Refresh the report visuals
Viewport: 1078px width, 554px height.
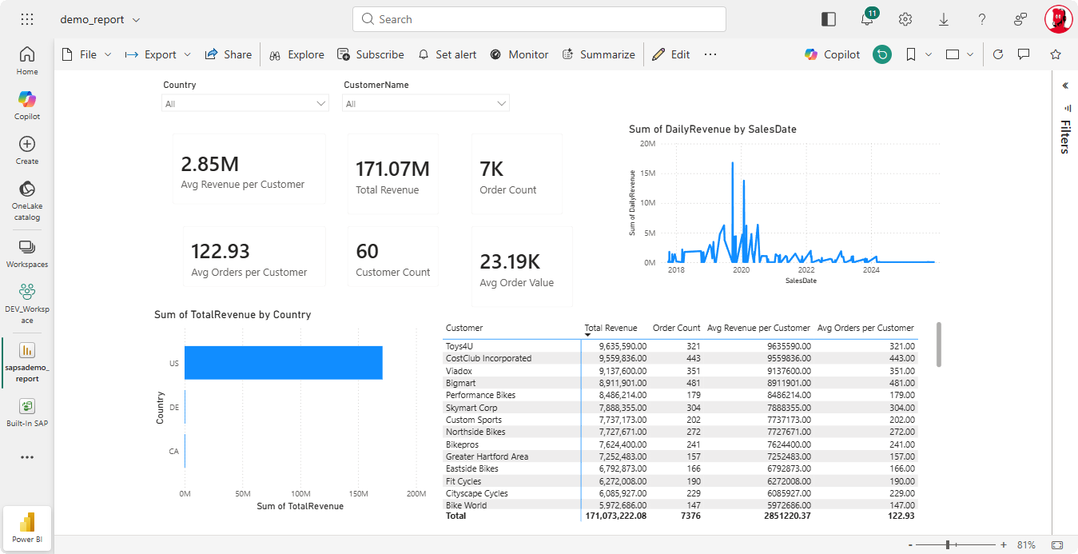[998, 54]
